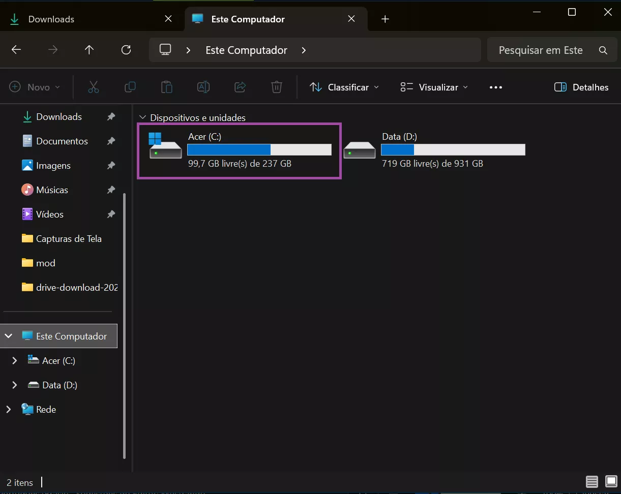The height and width of the screenshot is (494, 621).
Task: Click the Share icon in toolbar
Action: pos(240,87)
